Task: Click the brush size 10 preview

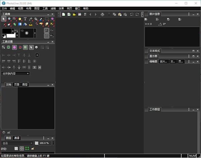Action: tap(27, 33)
